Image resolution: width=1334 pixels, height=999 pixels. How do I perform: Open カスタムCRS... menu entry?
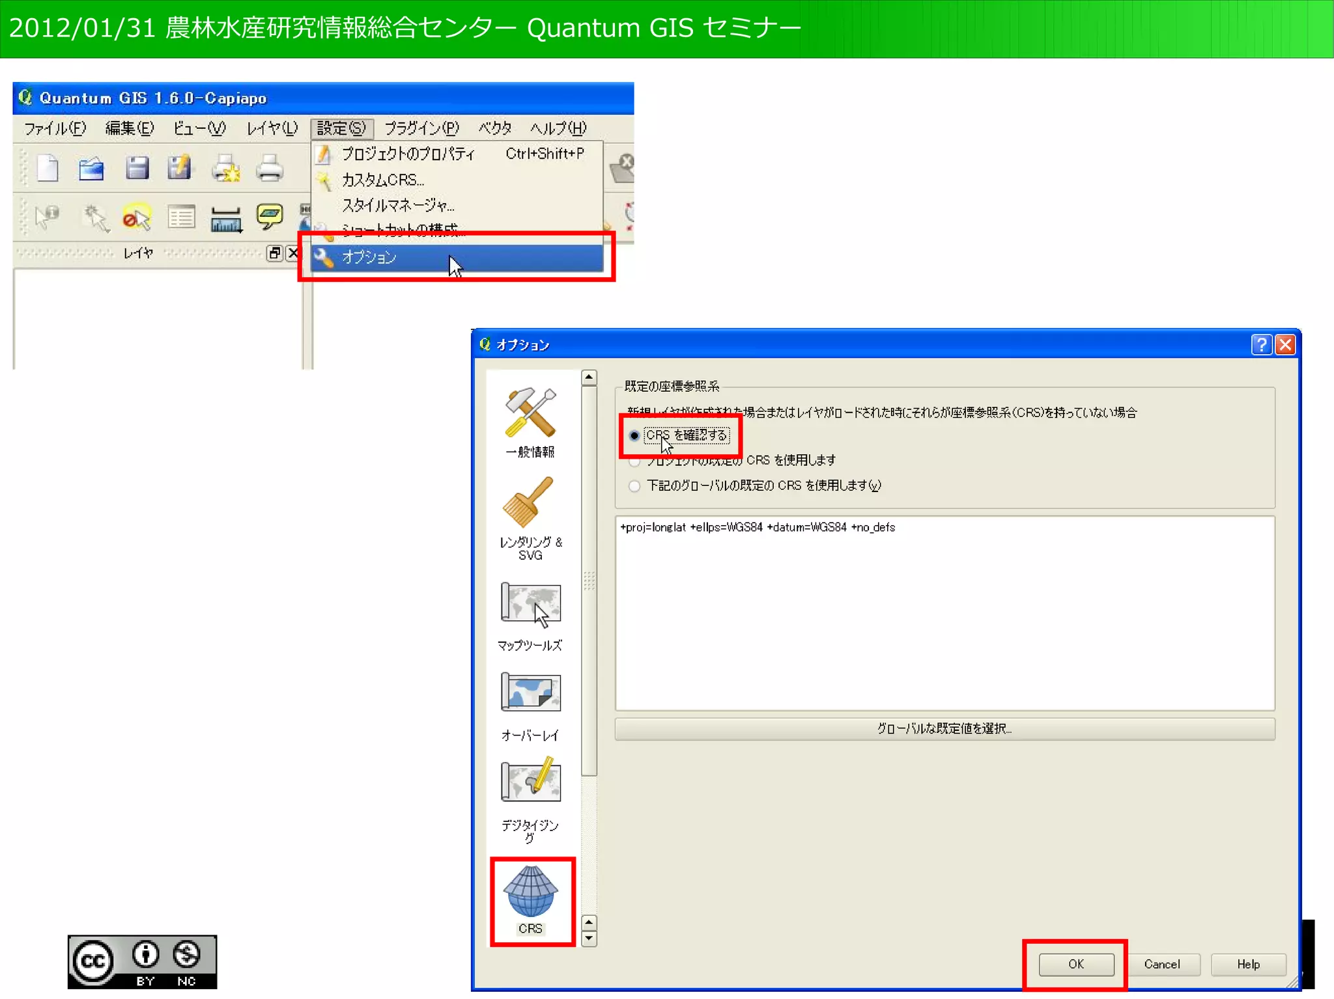[383, 180]
